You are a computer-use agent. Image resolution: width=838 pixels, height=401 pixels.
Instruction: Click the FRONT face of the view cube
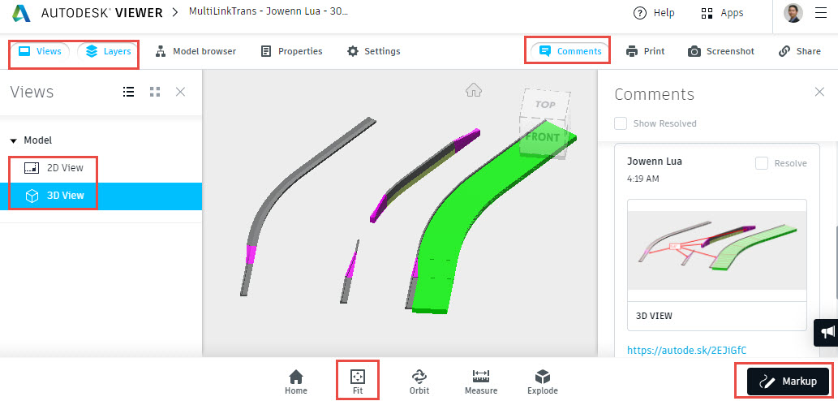(x=542, y=137)
